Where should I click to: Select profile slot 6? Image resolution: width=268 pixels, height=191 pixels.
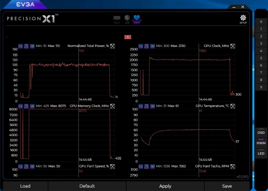tap(261, 65)
